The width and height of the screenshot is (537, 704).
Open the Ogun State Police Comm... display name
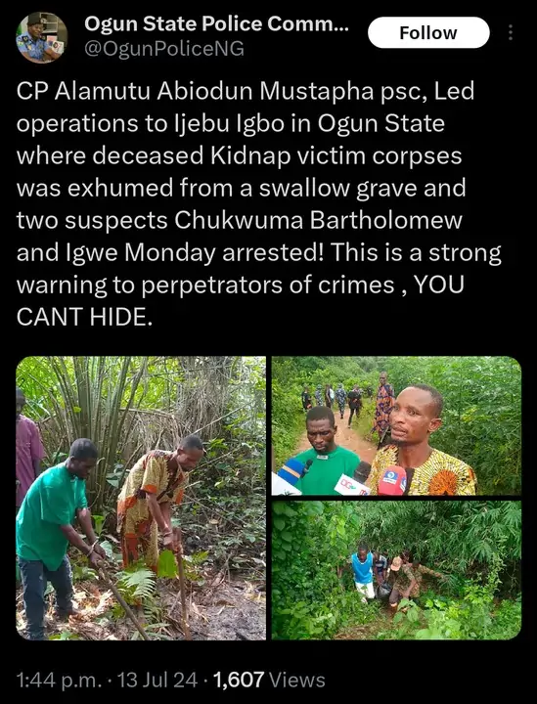(x=216, y=24)
